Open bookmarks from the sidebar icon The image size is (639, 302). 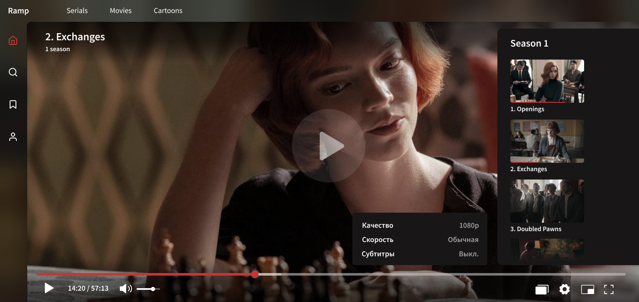click(x=13, y=104)
